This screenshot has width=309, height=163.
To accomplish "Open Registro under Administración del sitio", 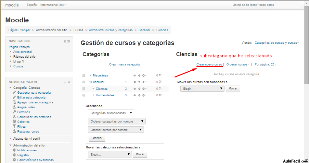I will [23, 155].
